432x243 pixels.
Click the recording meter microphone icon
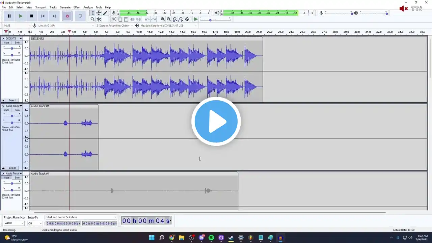click(x=114, y=13)
